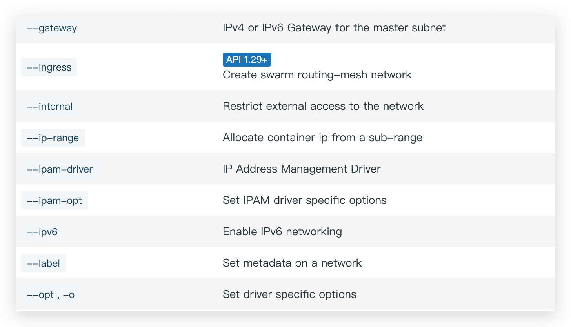Click 'Set metadata on a network' text
Screen dimensions: 571x327
292,263
